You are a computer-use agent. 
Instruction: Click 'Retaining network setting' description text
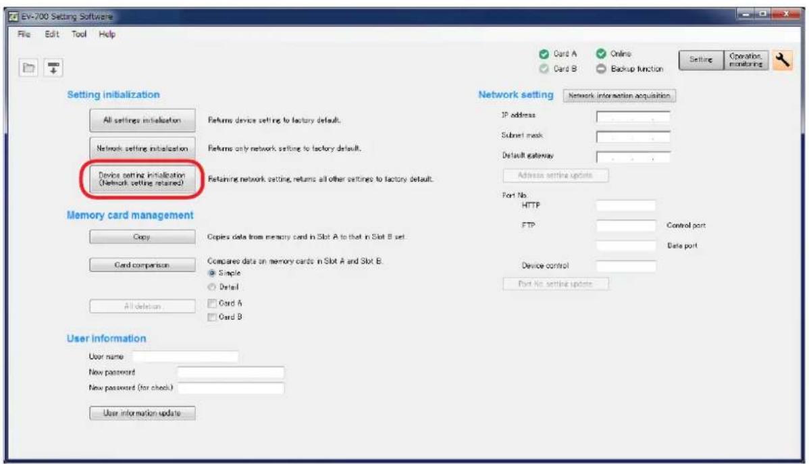tap(320, 179)
